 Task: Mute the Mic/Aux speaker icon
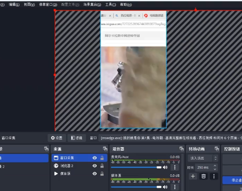[x=165, y=168]
